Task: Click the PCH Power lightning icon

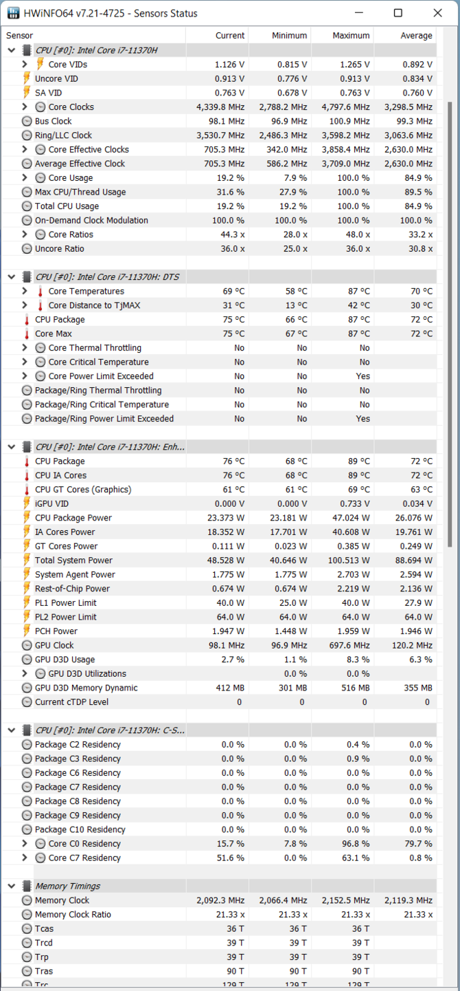Action: click(27, 631)
